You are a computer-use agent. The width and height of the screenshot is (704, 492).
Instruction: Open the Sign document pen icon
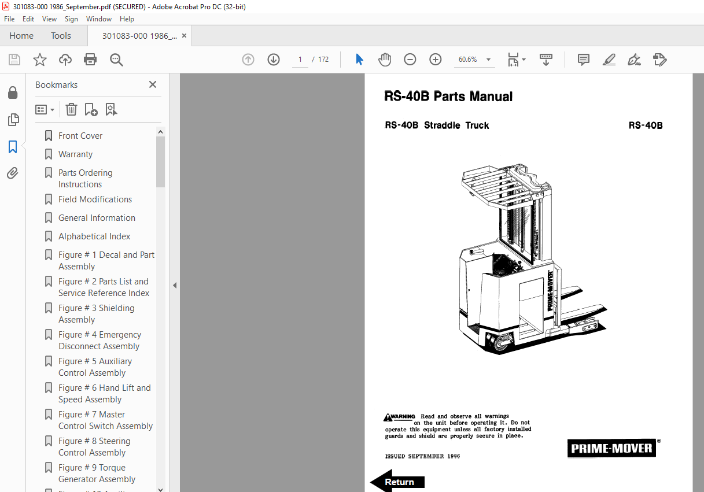click(x=635, y=60)
